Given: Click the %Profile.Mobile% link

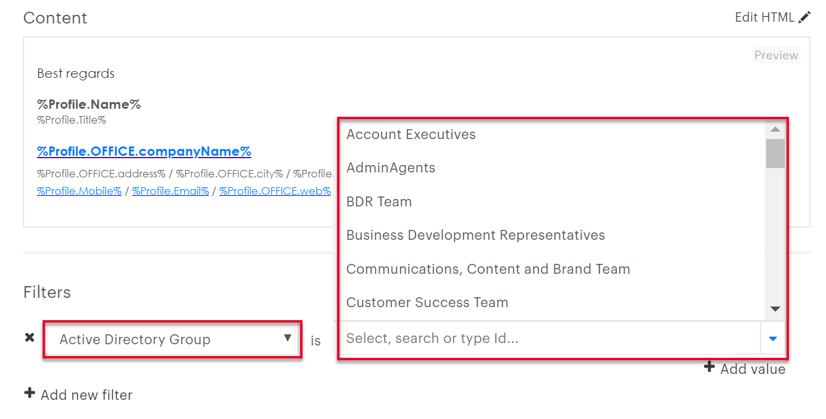Looking at the screenshot, I should pos(79,191).
